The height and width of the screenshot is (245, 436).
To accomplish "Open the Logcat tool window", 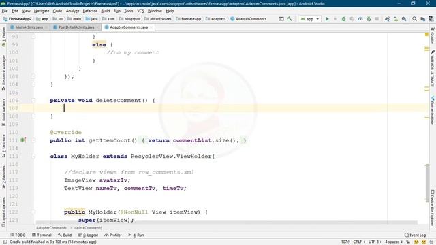I will click(x=88, y=235).
